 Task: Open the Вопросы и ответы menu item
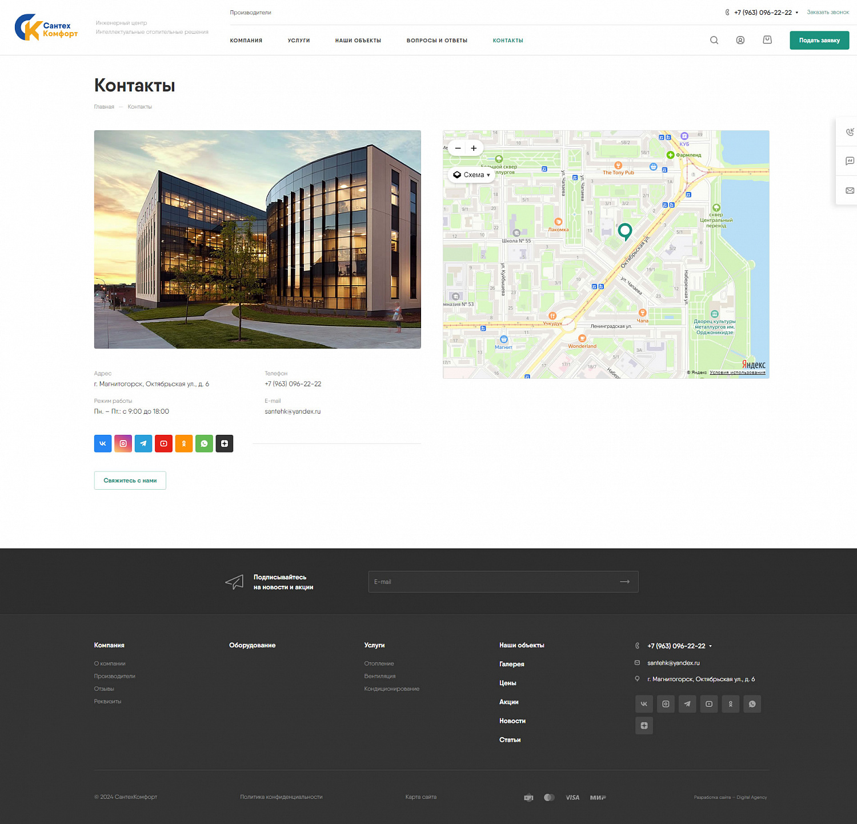tap(437, 41)
